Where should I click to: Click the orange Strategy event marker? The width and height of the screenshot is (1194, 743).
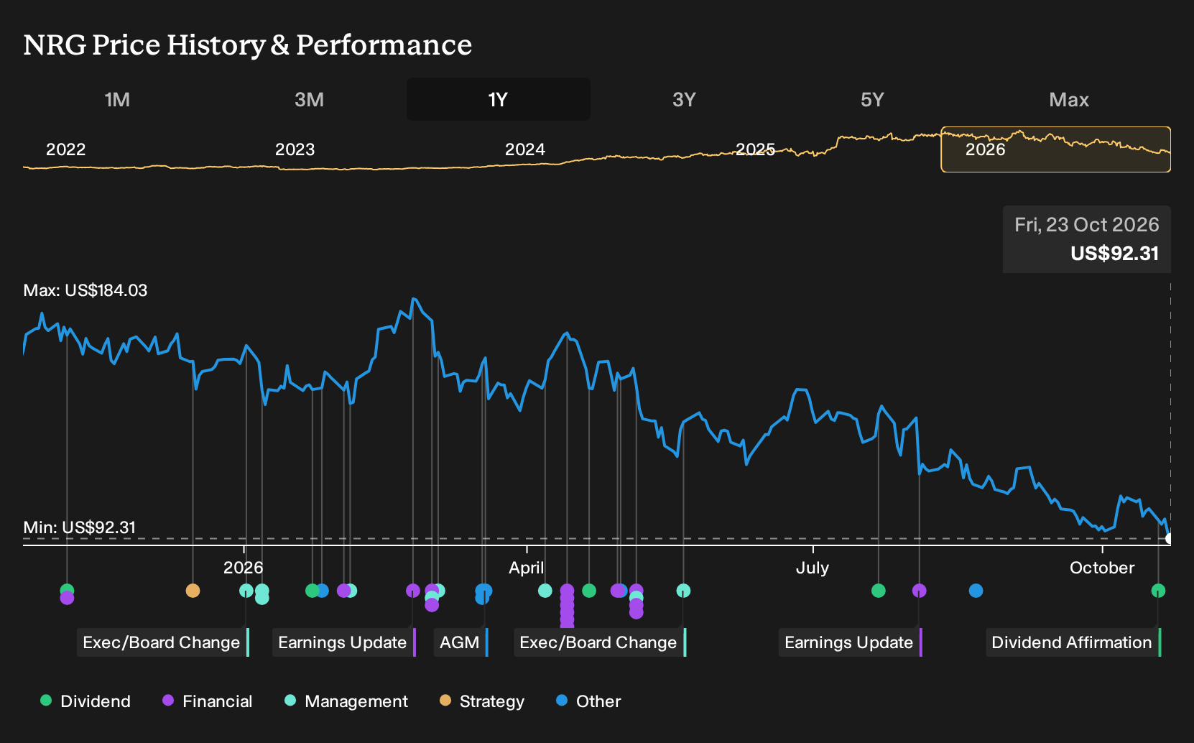tap(193, 591)
